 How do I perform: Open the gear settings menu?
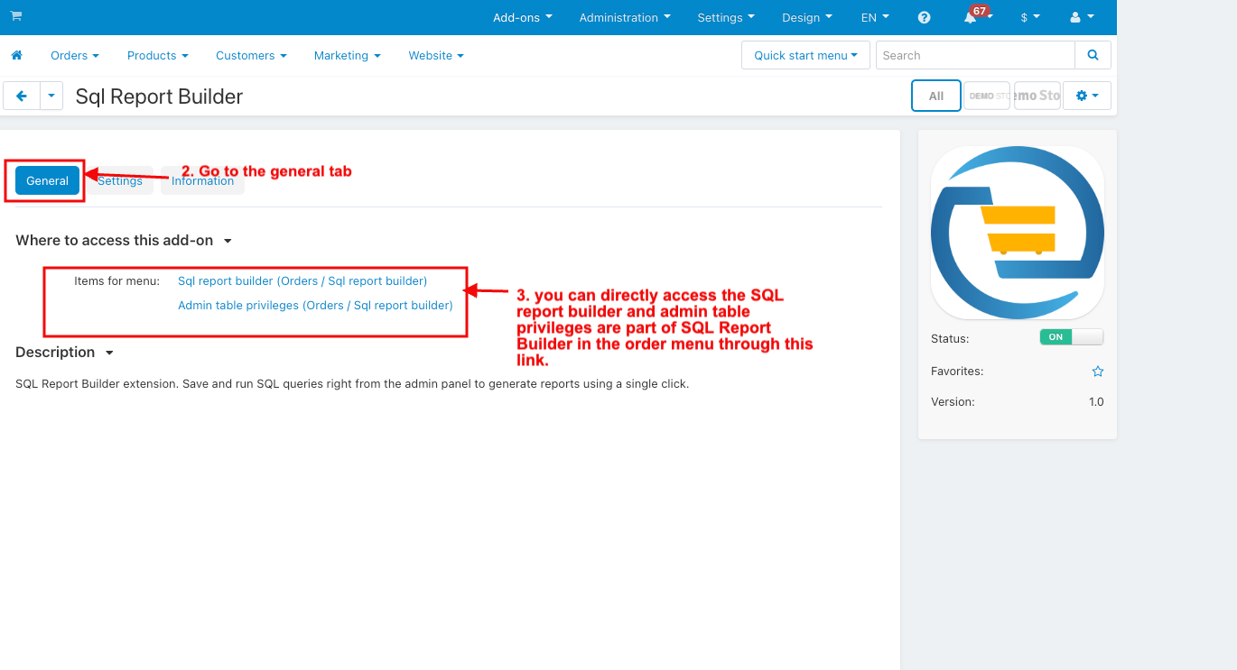pos(1087,96)
